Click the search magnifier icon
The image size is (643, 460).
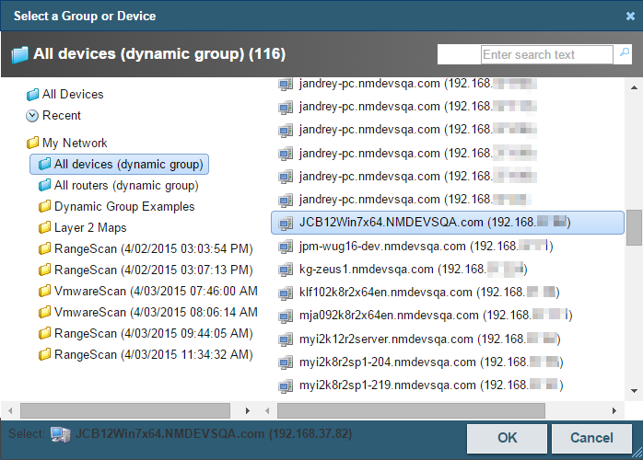tap(625, 52)
